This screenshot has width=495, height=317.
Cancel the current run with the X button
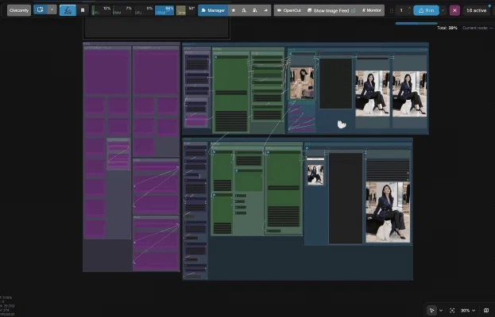point(454,10)
